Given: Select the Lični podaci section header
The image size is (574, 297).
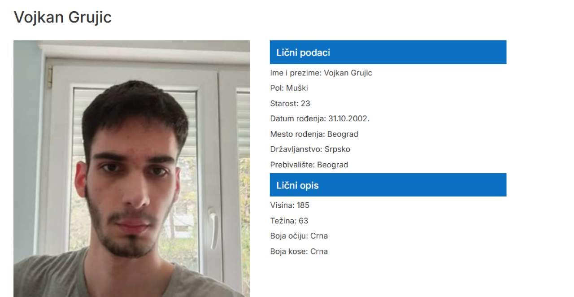Looking at the screenshot, I should (388, 52).
